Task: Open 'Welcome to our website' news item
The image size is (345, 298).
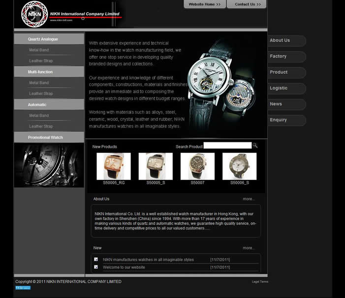Action: click(124, 267)
